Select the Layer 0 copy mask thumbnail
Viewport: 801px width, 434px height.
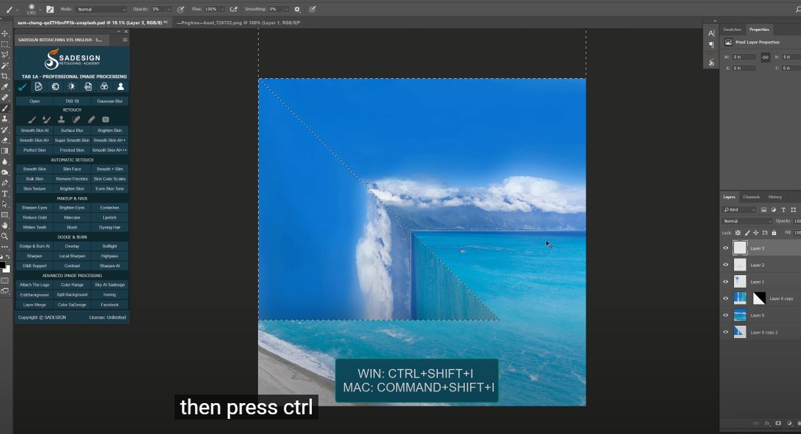pos(759,298)
